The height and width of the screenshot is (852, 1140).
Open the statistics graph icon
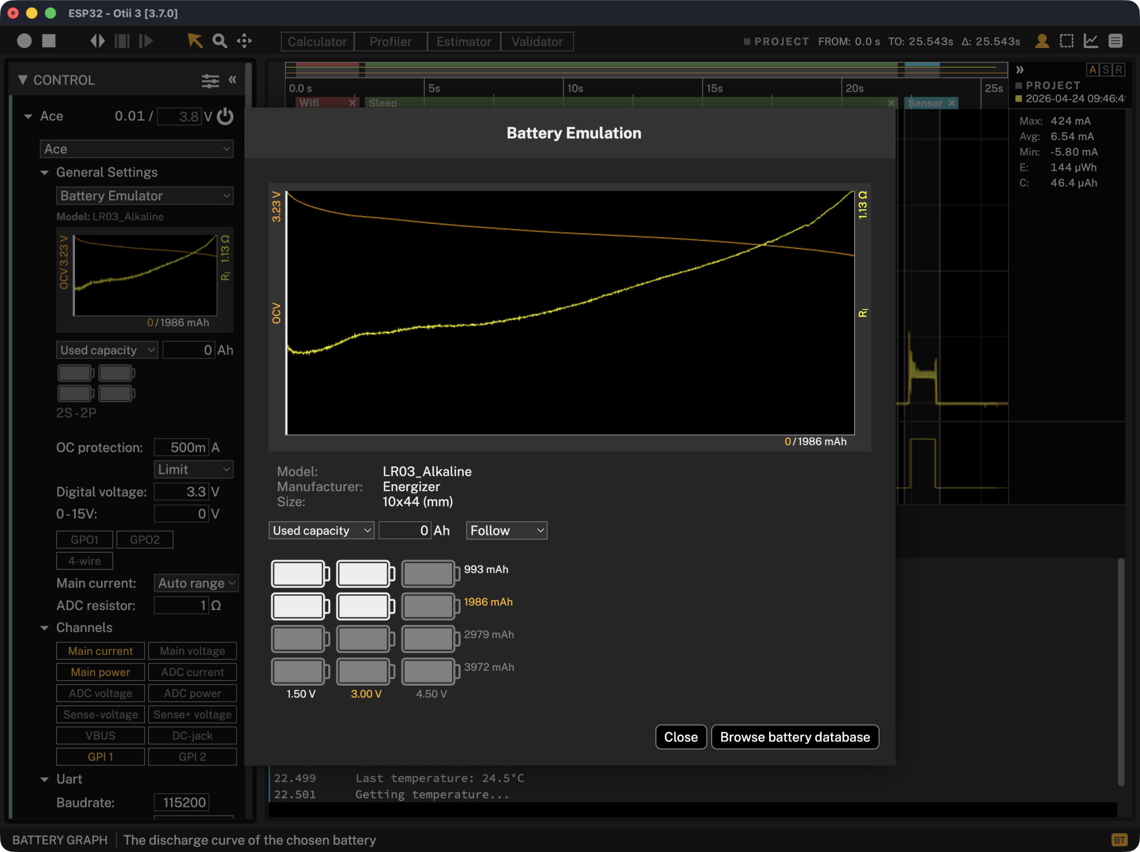click(x=1091, y=41)
